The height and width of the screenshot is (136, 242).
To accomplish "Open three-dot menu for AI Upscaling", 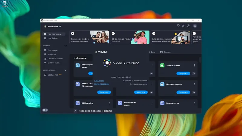I will 110,103.
